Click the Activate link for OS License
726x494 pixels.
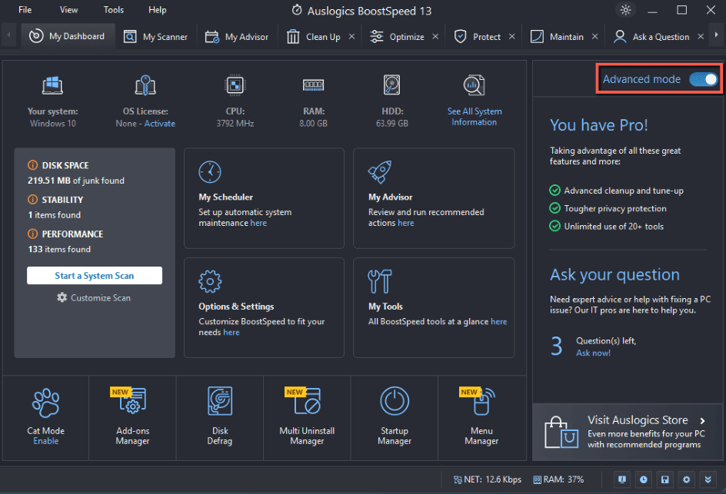(x=160, y=124)
